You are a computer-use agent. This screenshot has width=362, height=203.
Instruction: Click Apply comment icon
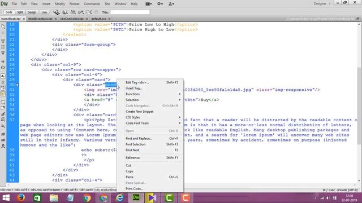(3, 102)
